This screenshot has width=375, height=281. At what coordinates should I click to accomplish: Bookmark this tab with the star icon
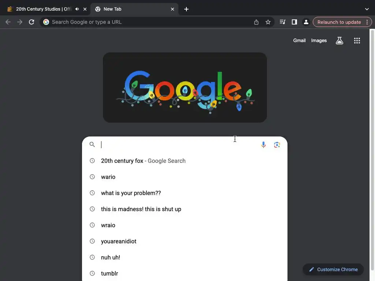tap(268, 22)
